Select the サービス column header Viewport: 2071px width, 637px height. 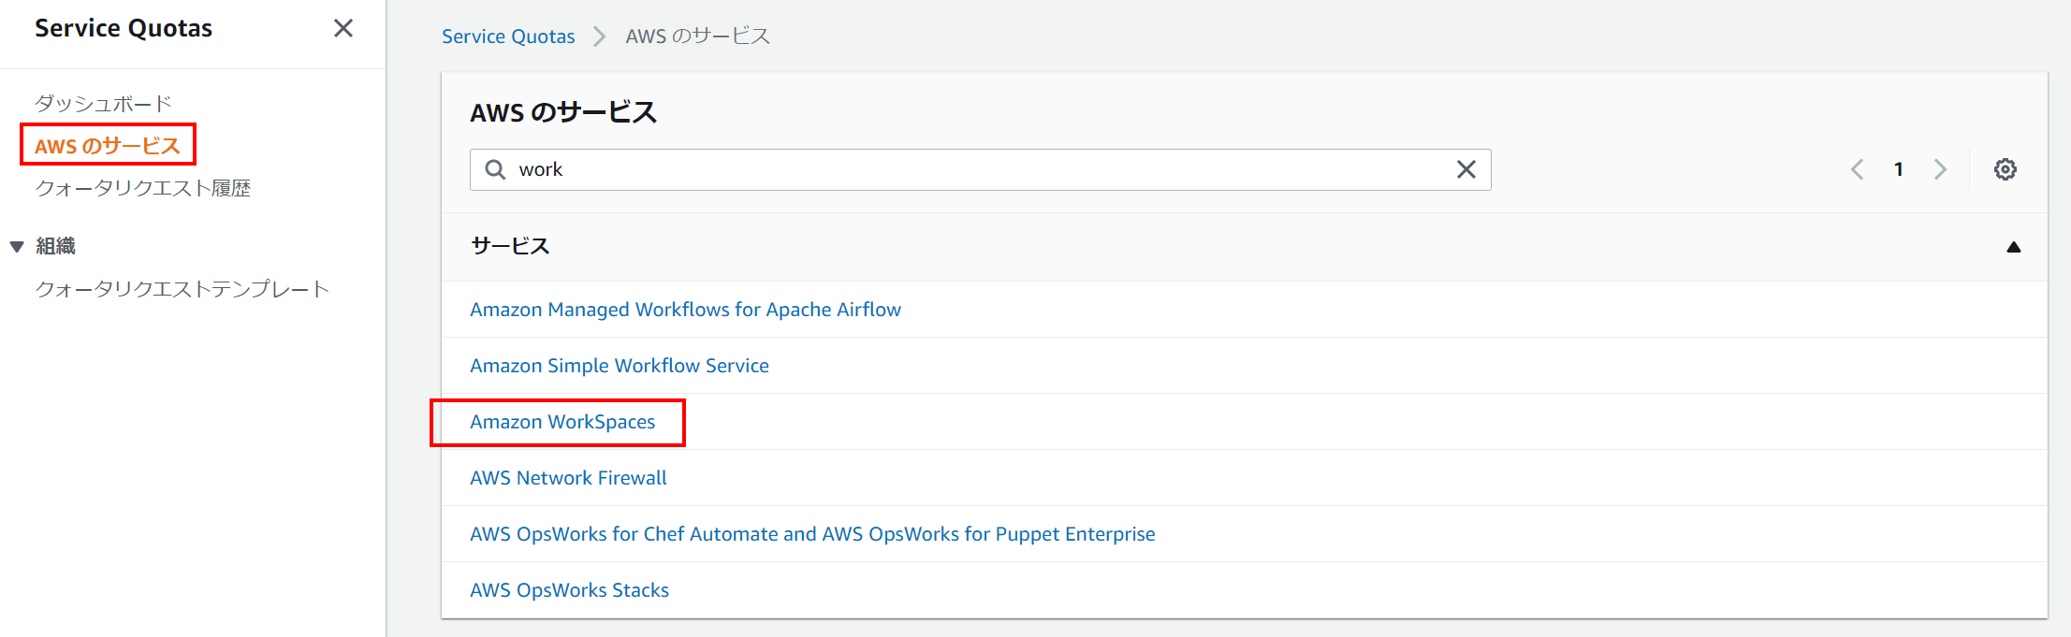510,246
